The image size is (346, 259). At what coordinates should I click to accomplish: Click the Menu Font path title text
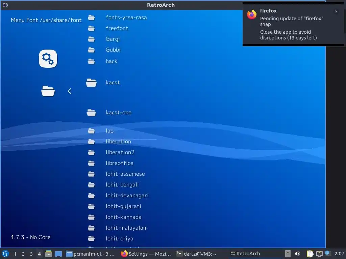click(x=46, y=20)
